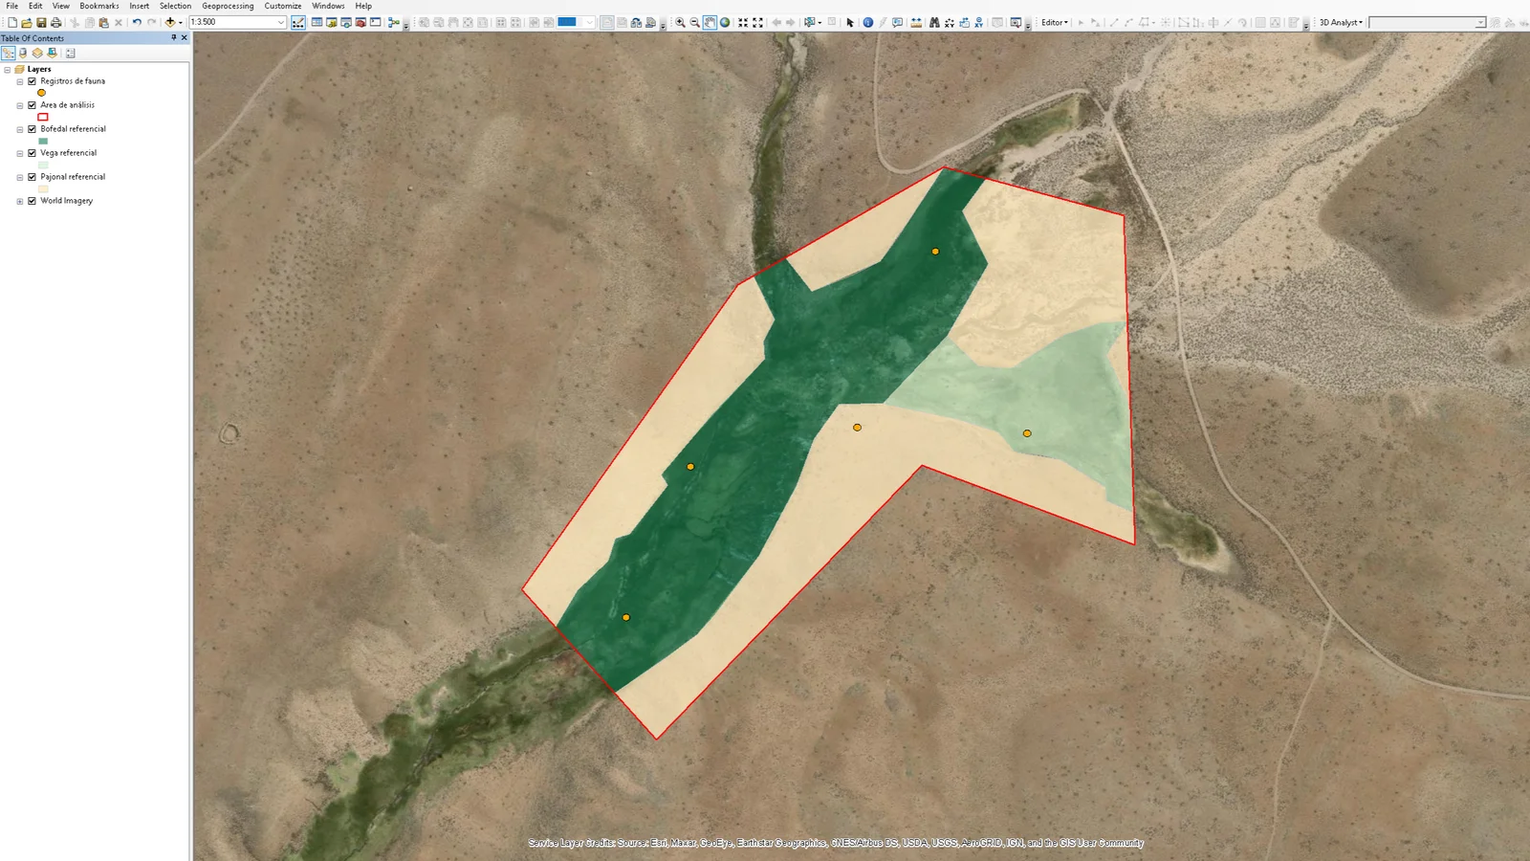Activate the Identify tool

868,22
